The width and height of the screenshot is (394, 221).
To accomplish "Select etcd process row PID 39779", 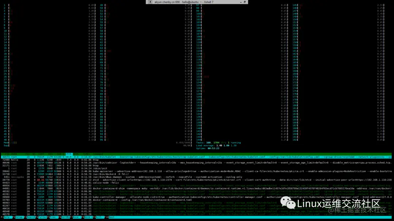I will pos(197,180).
